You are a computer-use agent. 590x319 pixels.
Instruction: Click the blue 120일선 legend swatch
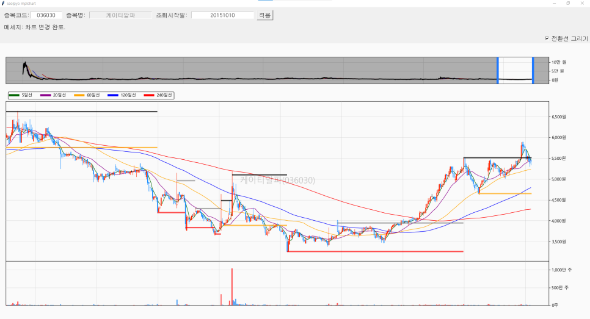point(113,95)
